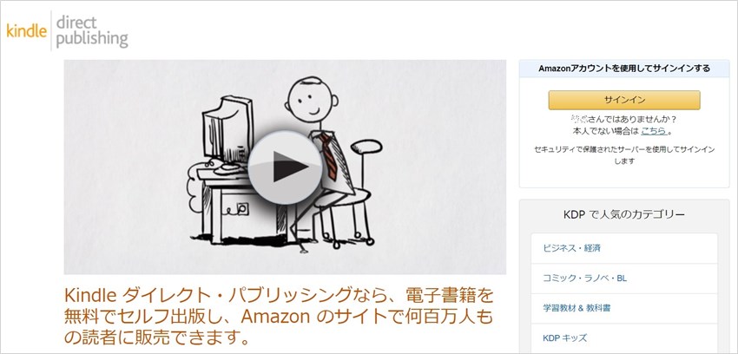Click the drawn chair backrest in video
The width and height of the screenshot is (738, 354).
pos(366,147)
